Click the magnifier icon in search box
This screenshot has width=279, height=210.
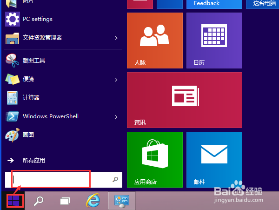click(x=115, y=179)
